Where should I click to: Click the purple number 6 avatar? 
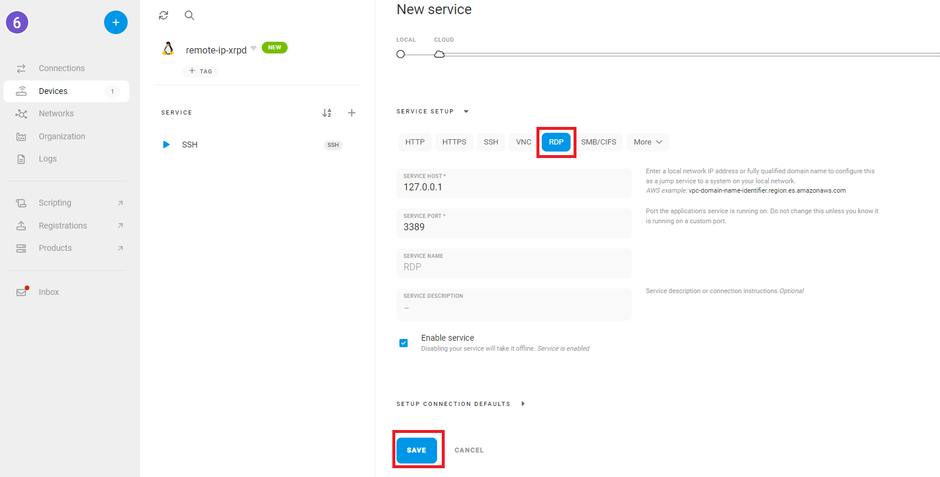pos(17,22)
